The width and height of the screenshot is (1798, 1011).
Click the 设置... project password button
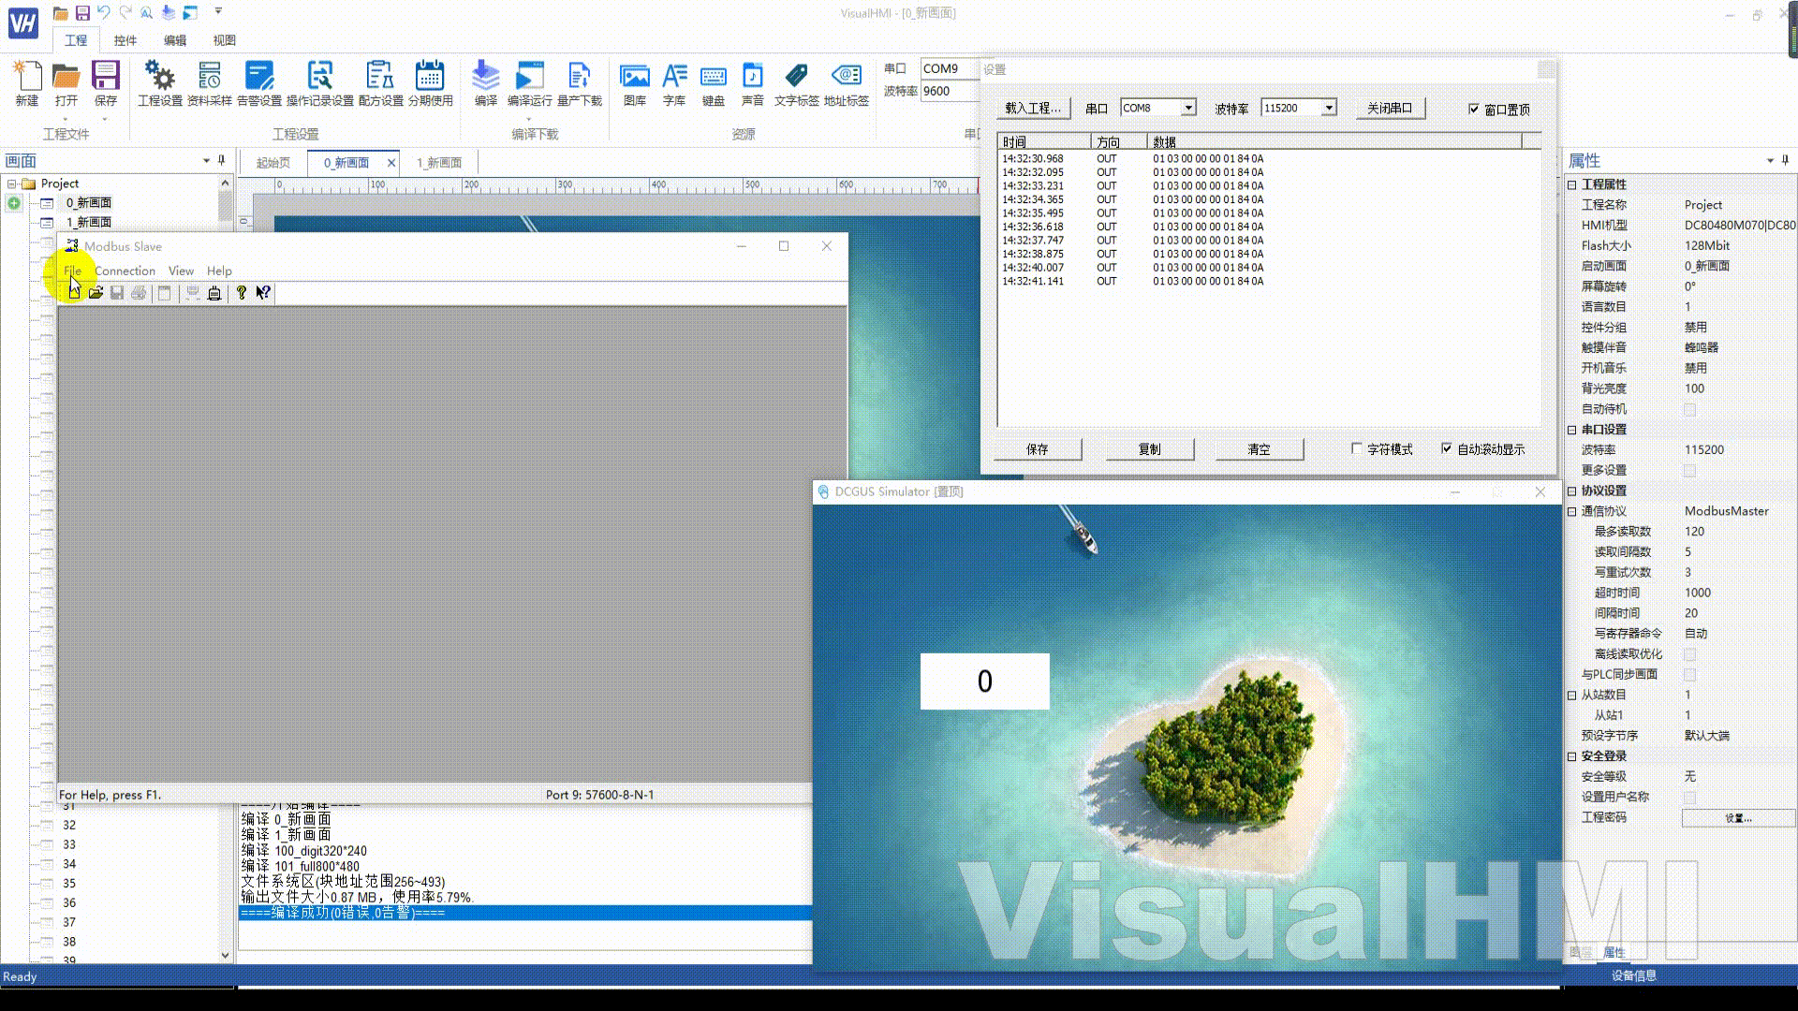(1738, 818)
